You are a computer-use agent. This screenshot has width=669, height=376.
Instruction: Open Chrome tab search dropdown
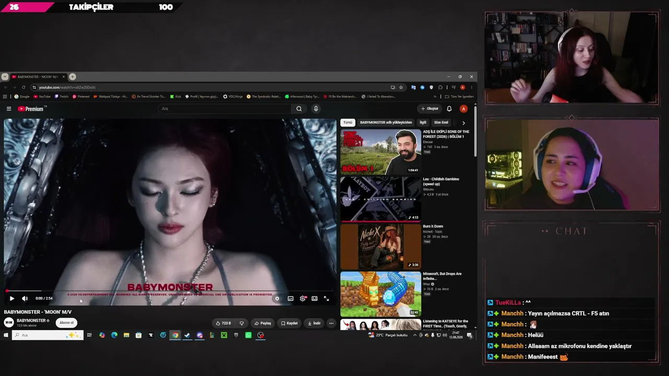point(5,77)
